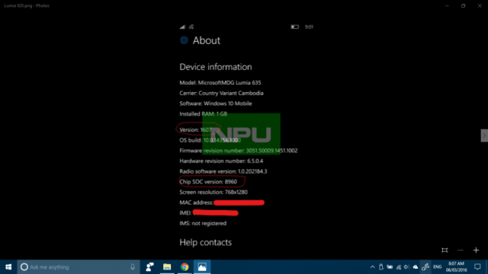The width and height of the screenshot is (488, 274).
Task: Show the next photo with the right arrow
Action: coord(484,135)
